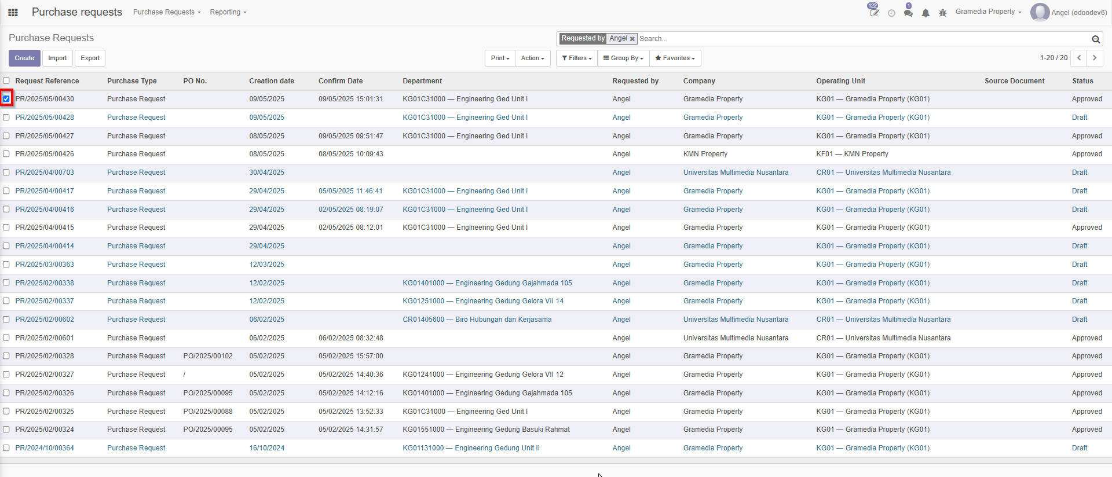
Task: Click Engineering Gedung Gelora VII 14 department
Action: click(x=483, y=301)
